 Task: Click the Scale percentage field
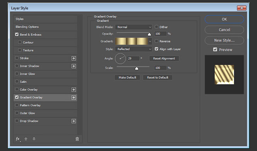161,68
